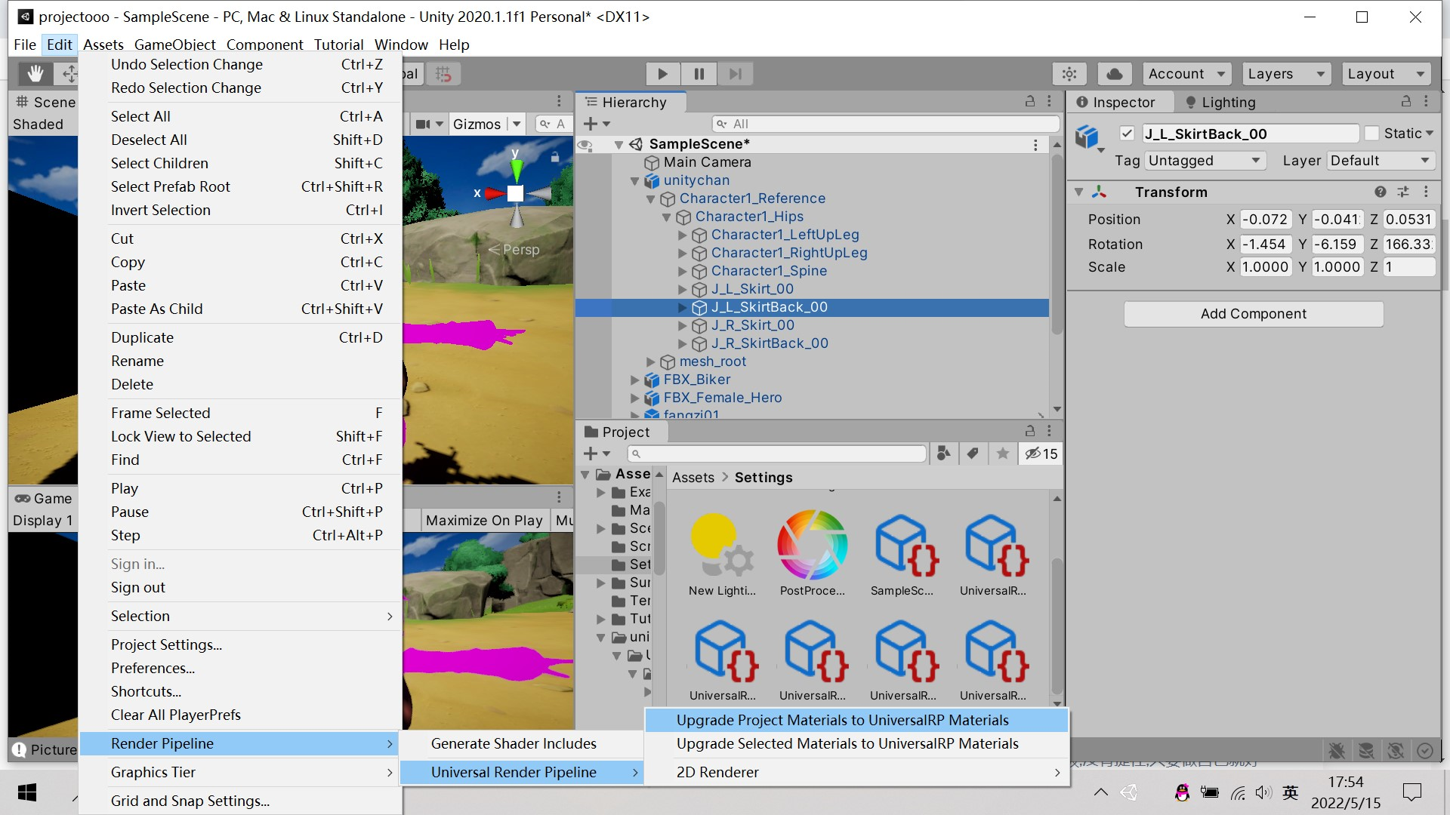Screen dimensions: 1450x815
Task: Open the Account dropdown
Action: [1186, 74]
